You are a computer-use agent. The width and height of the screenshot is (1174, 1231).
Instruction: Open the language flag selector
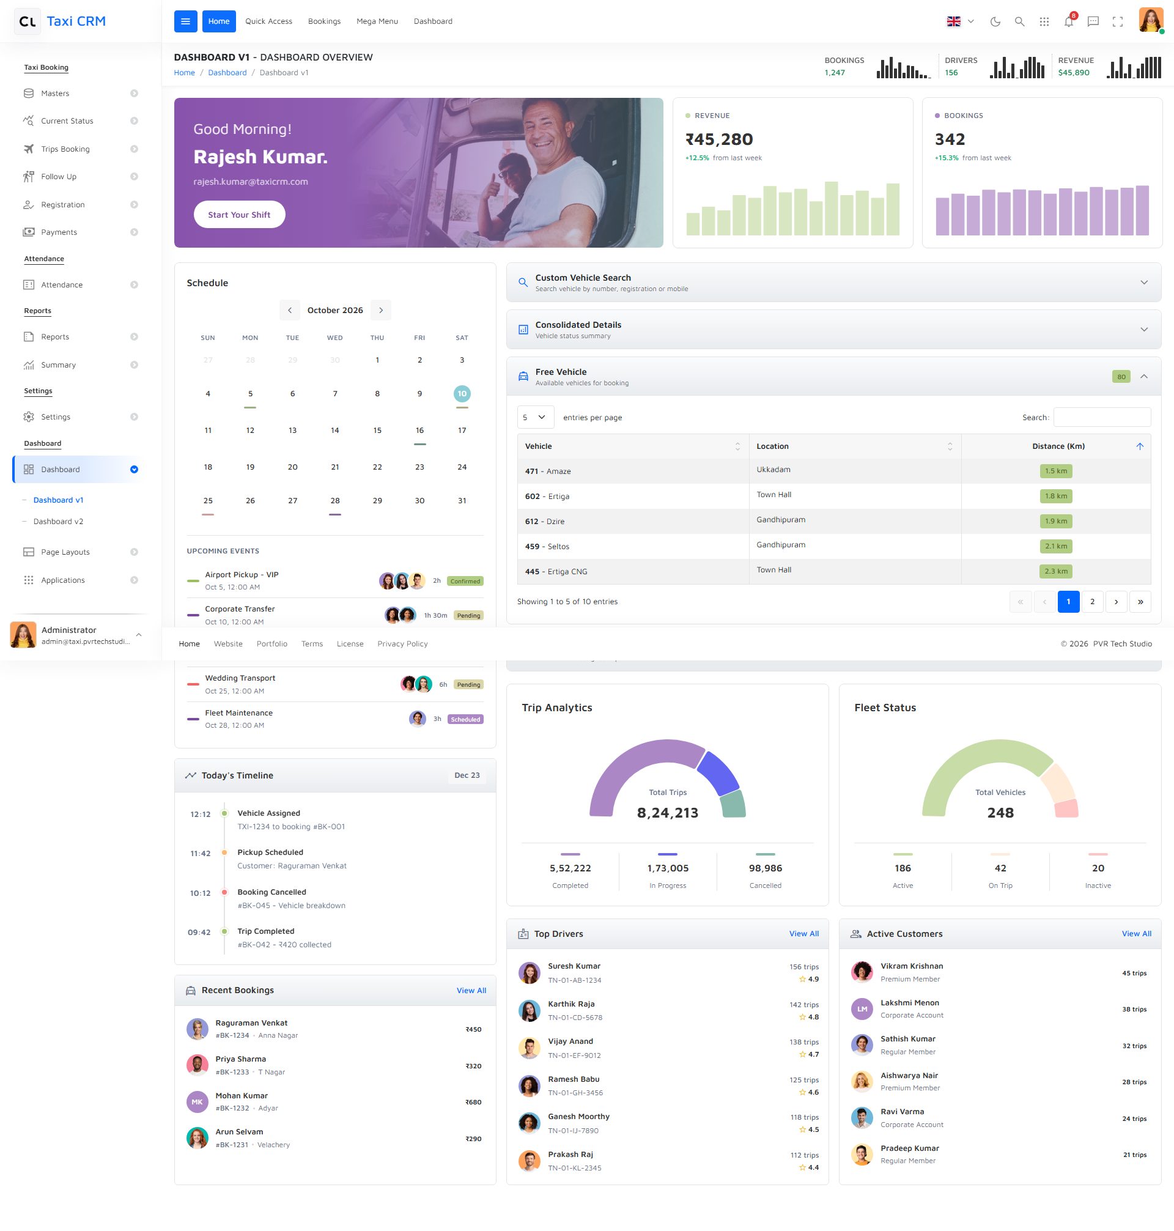(x=960, y=21)
